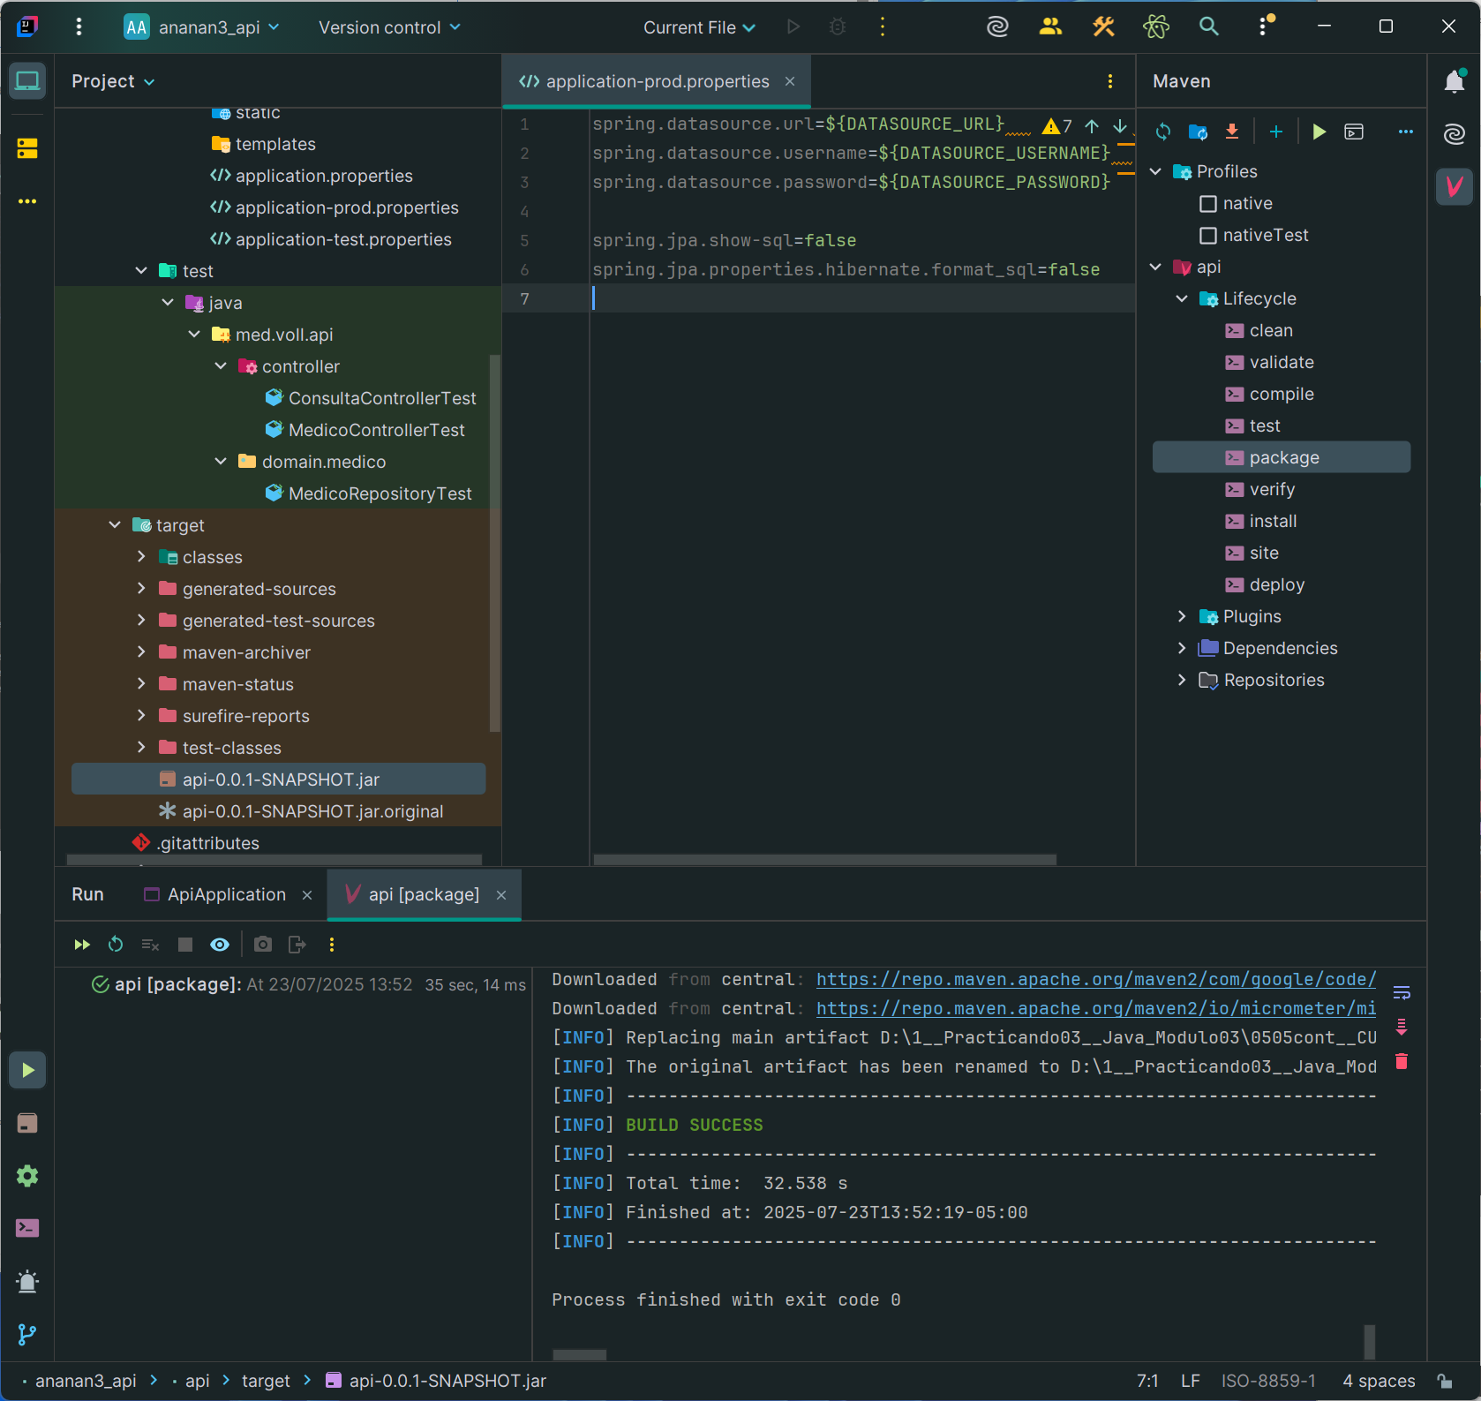The width and height of the screenshot is (1481, 1401).
Task: Open the ananan3_api project switcher
Action: coord(202,27)
